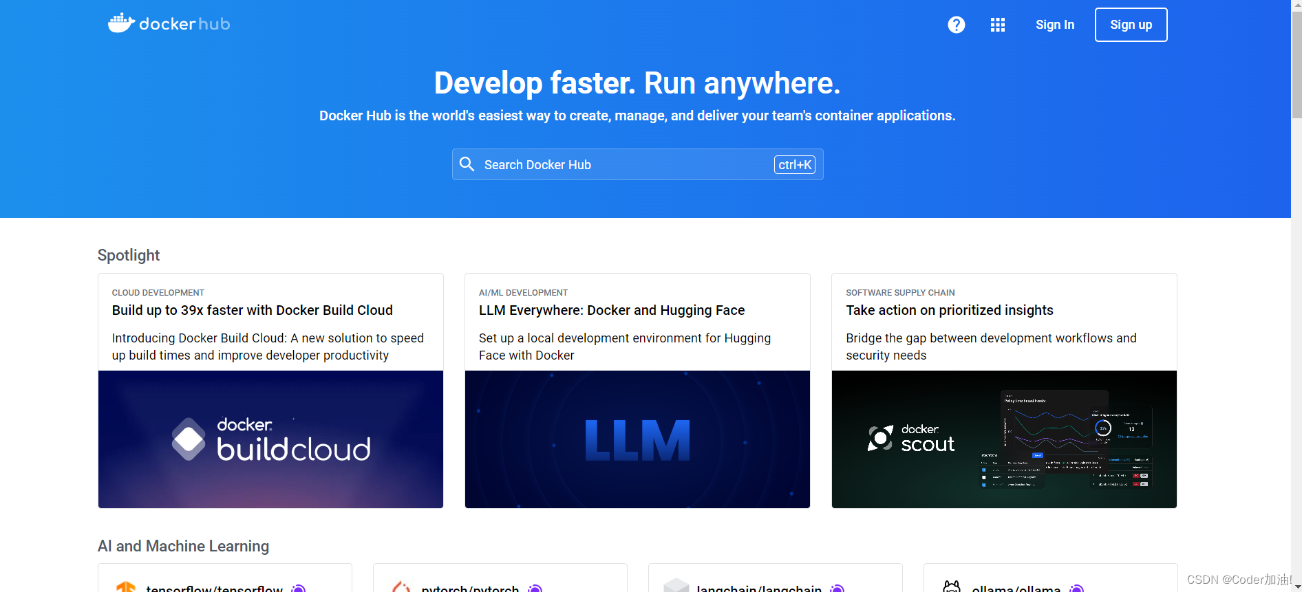The width and height of the screenshot is (1302, 592).
Task: Click the search magnifier icon
Action: 467,164
